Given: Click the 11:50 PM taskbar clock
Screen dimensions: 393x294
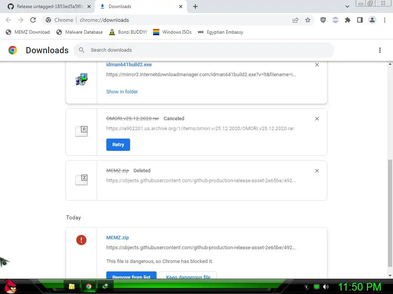Looking at the screenshot, I should click(x=360, y=287).
